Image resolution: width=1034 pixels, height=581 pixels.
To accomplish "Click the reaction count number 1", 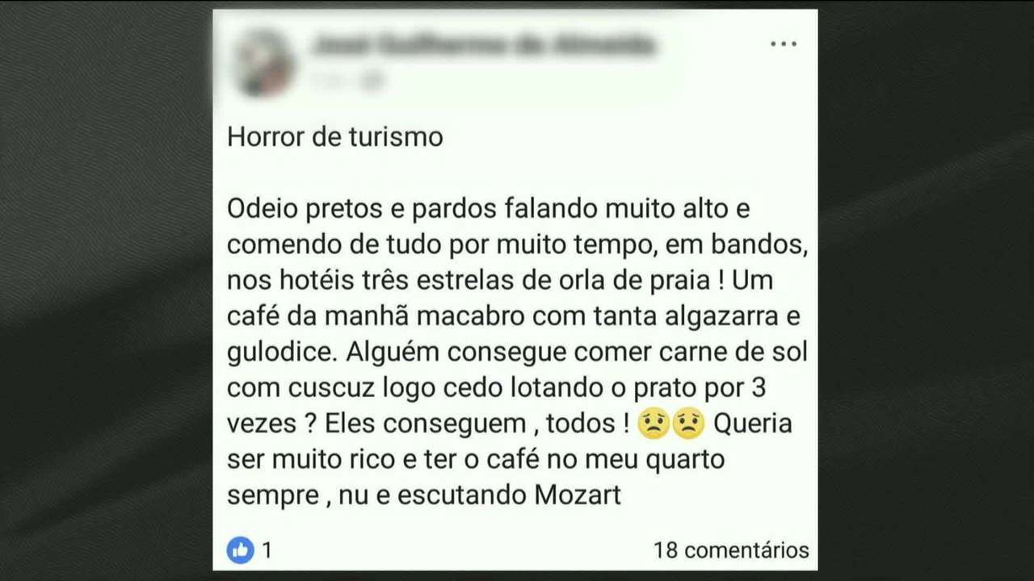I will [x=267, y=550].
